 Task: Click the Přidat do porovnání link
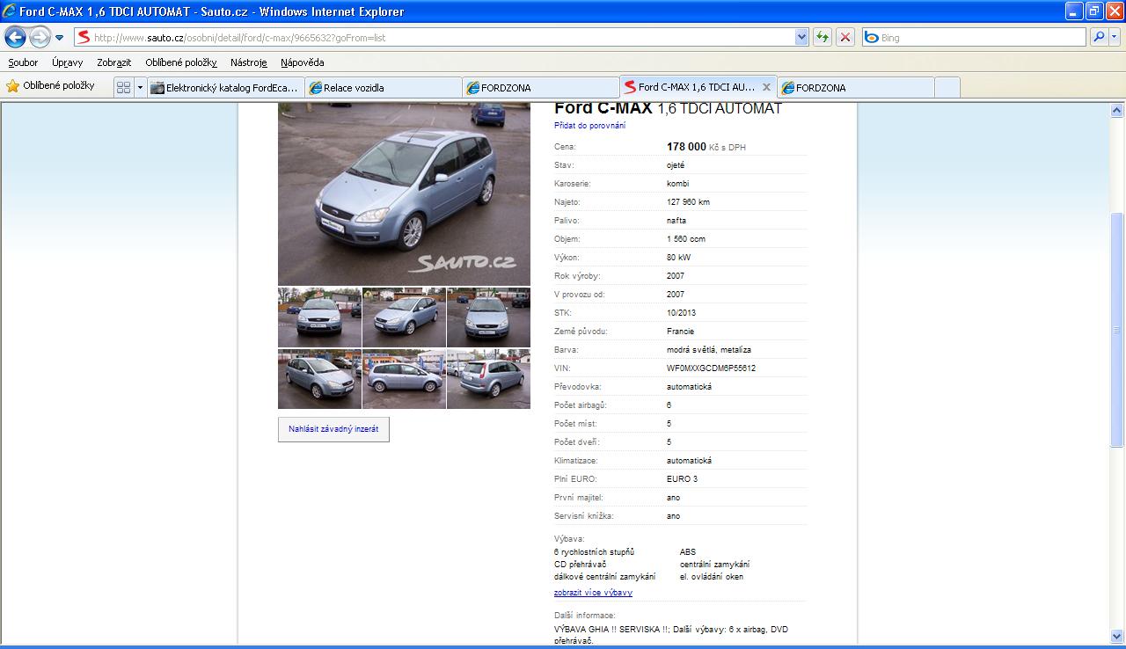coord(589,126)
